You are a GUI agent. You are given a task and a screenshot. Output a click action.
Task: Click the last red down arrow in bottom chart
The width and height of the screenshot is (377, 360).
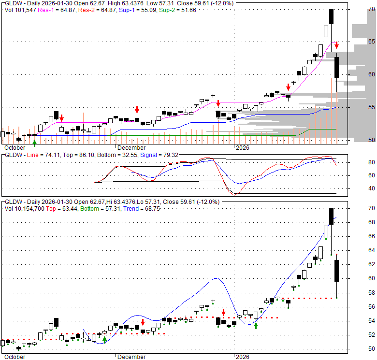[x=223, y=312]
